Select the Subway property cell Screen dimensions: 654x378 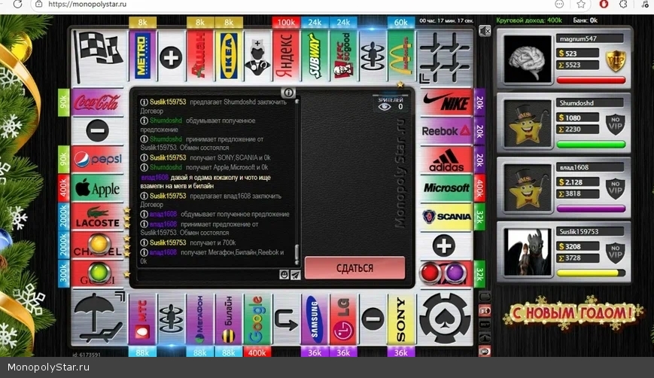[x=315, y=56]
